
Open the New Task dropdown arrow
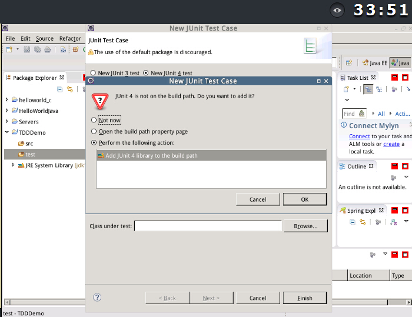(354, 89)
